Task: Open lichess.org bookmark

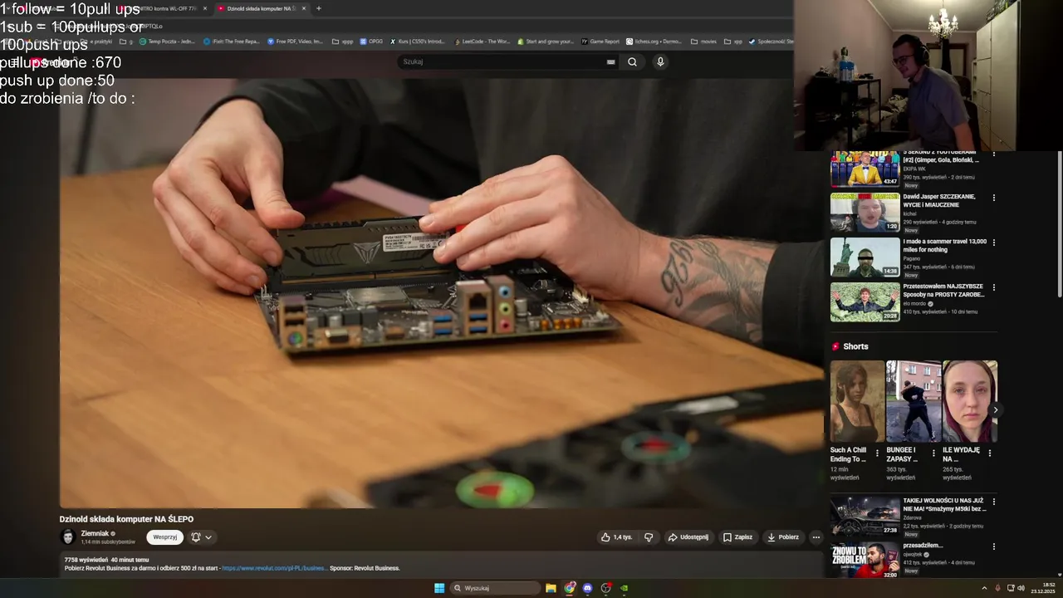Action: pos(654,41)
